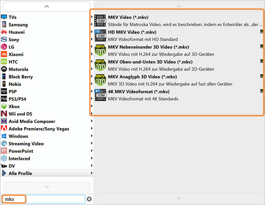Expand the PowerPoint submenu arrow
265x205 pixels.
92,151
